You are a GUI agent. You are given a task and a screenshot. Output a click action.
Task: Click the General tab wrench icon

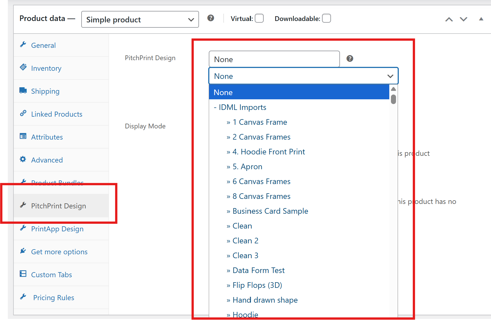click(23, 44)
